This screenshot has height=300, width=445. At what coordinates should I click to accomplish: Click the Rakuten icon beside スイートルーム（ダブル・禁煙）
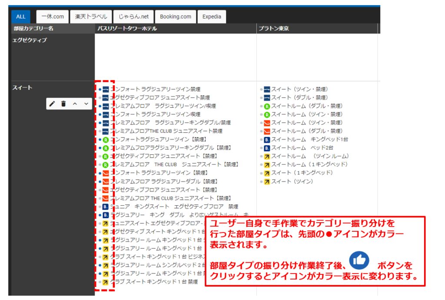point(267,106)
